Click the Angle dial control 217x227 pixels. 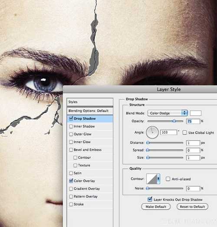pyautogui.click(x=152, y=132)
